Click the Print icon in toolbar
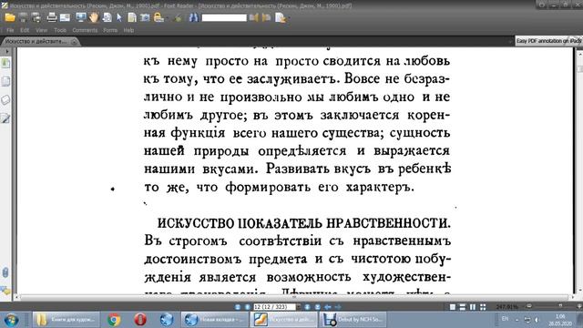The image size is (583, 328). pyautogui.click(x=52, y=17)
